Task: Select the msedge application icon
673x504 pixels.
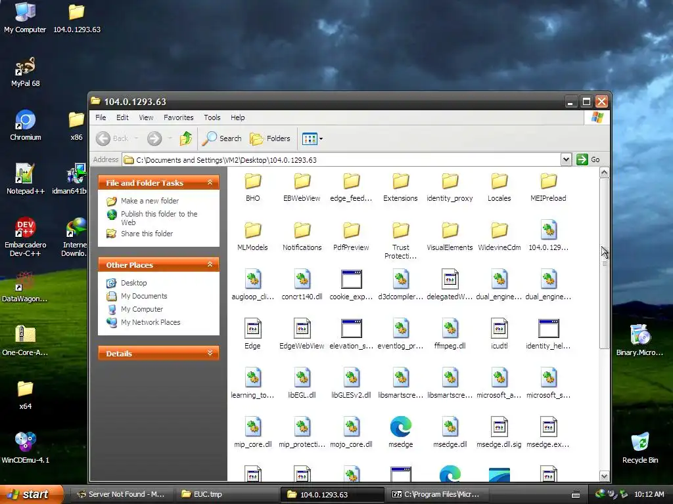Action: (x=400, y=432)
